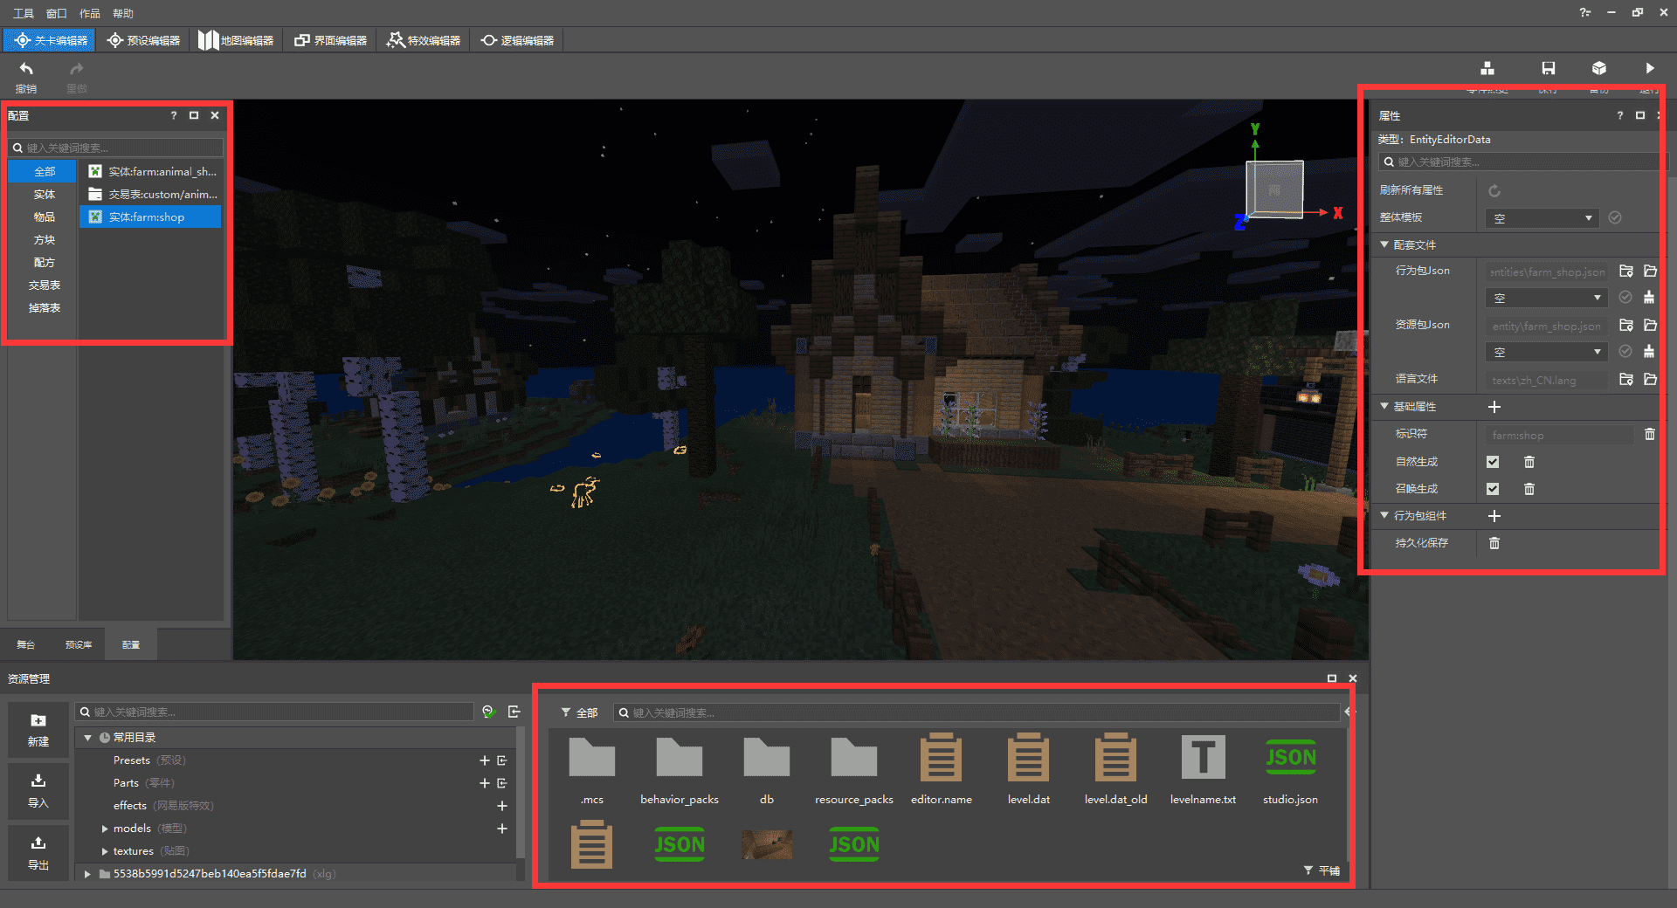
Task: Collapse the 配套文件 section
Action: coord(1384,244)
